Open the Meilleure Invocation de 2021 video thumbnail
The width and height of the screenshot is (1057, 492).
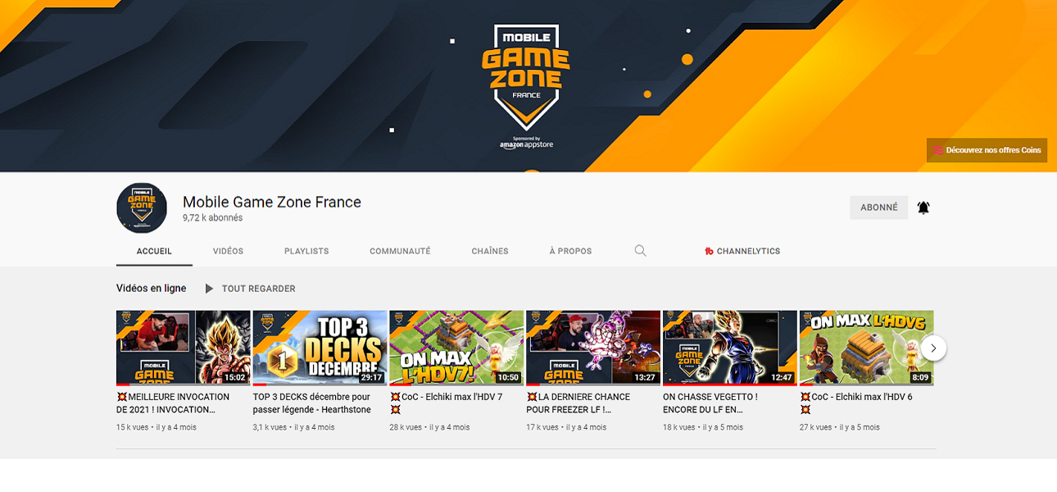(x=184, y=348)
